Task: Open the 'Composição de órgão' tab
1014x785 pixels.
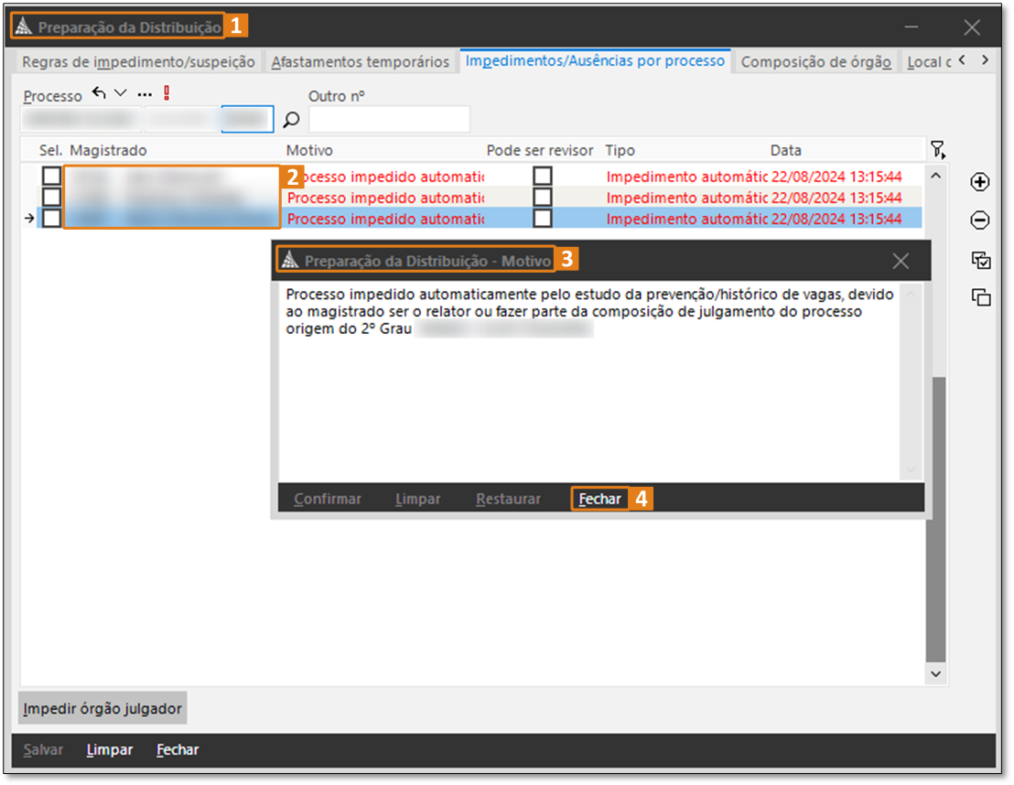Action: (x=815, y=62)
